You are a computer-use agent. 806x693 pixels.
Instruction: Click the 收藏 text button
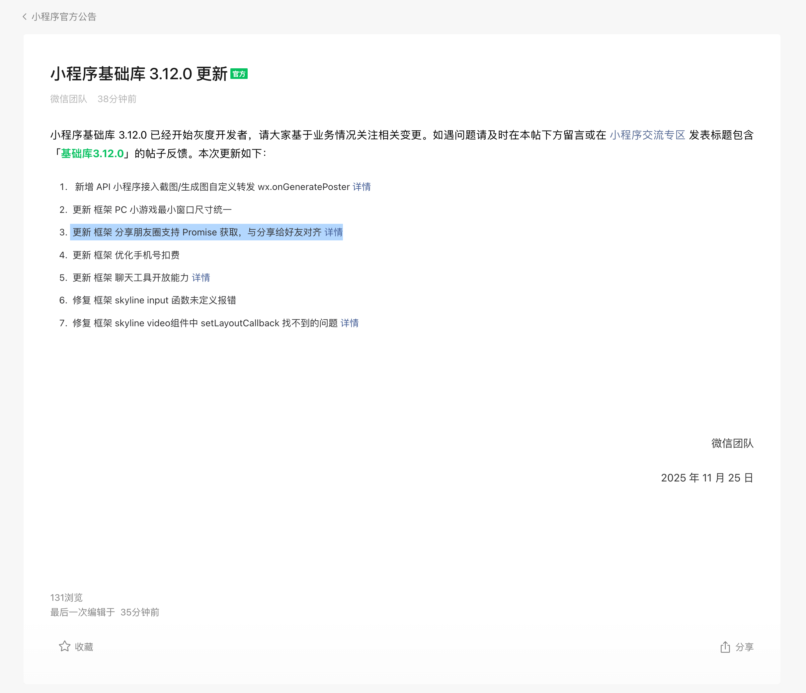[84, 647]
